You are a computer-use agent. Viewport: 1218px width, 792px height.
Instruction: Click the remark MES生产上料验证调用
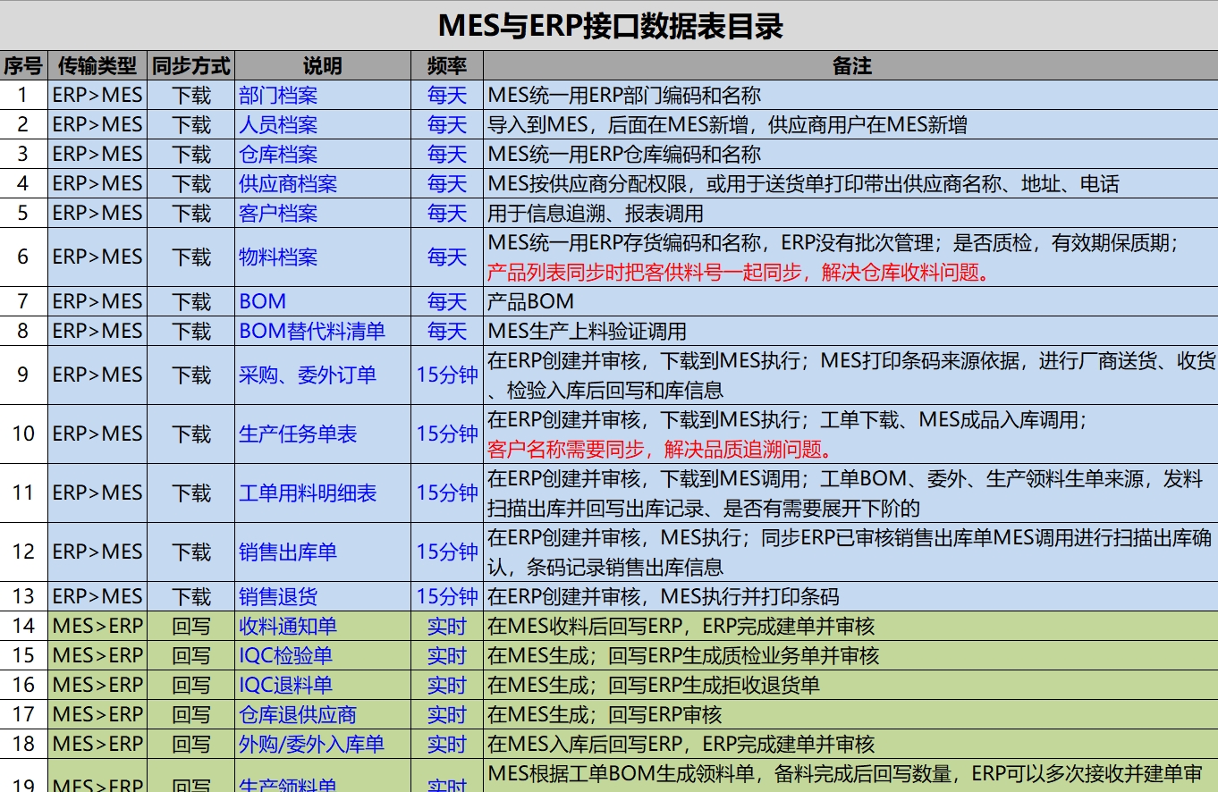[587, 331]
